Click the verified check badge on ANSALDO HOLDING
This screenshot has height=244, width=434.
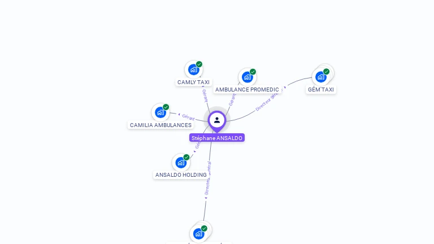186,157
